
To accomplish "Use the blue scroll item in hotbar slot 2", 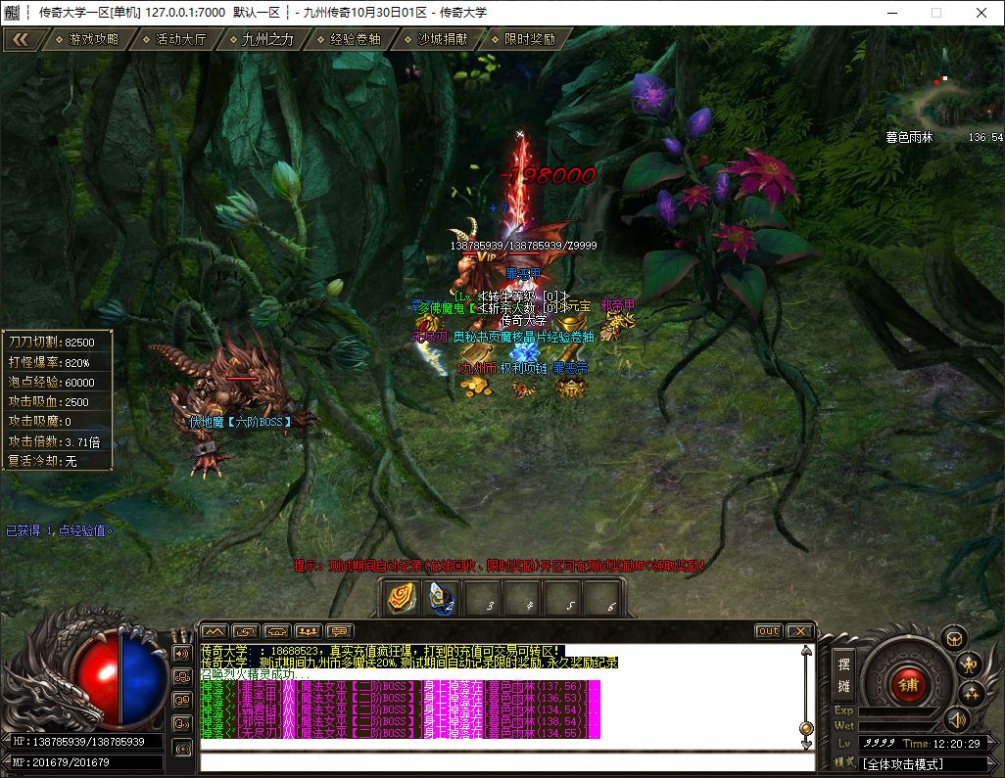I will (x=442, y=598).
